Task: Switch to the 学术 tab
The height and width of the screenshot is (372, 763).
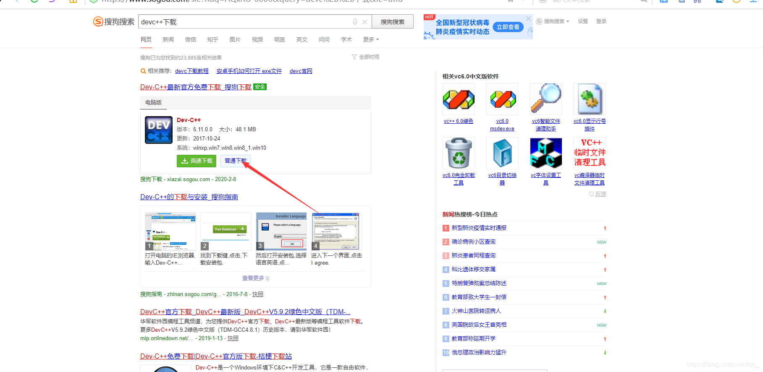Action: click(x=346, y=39)
